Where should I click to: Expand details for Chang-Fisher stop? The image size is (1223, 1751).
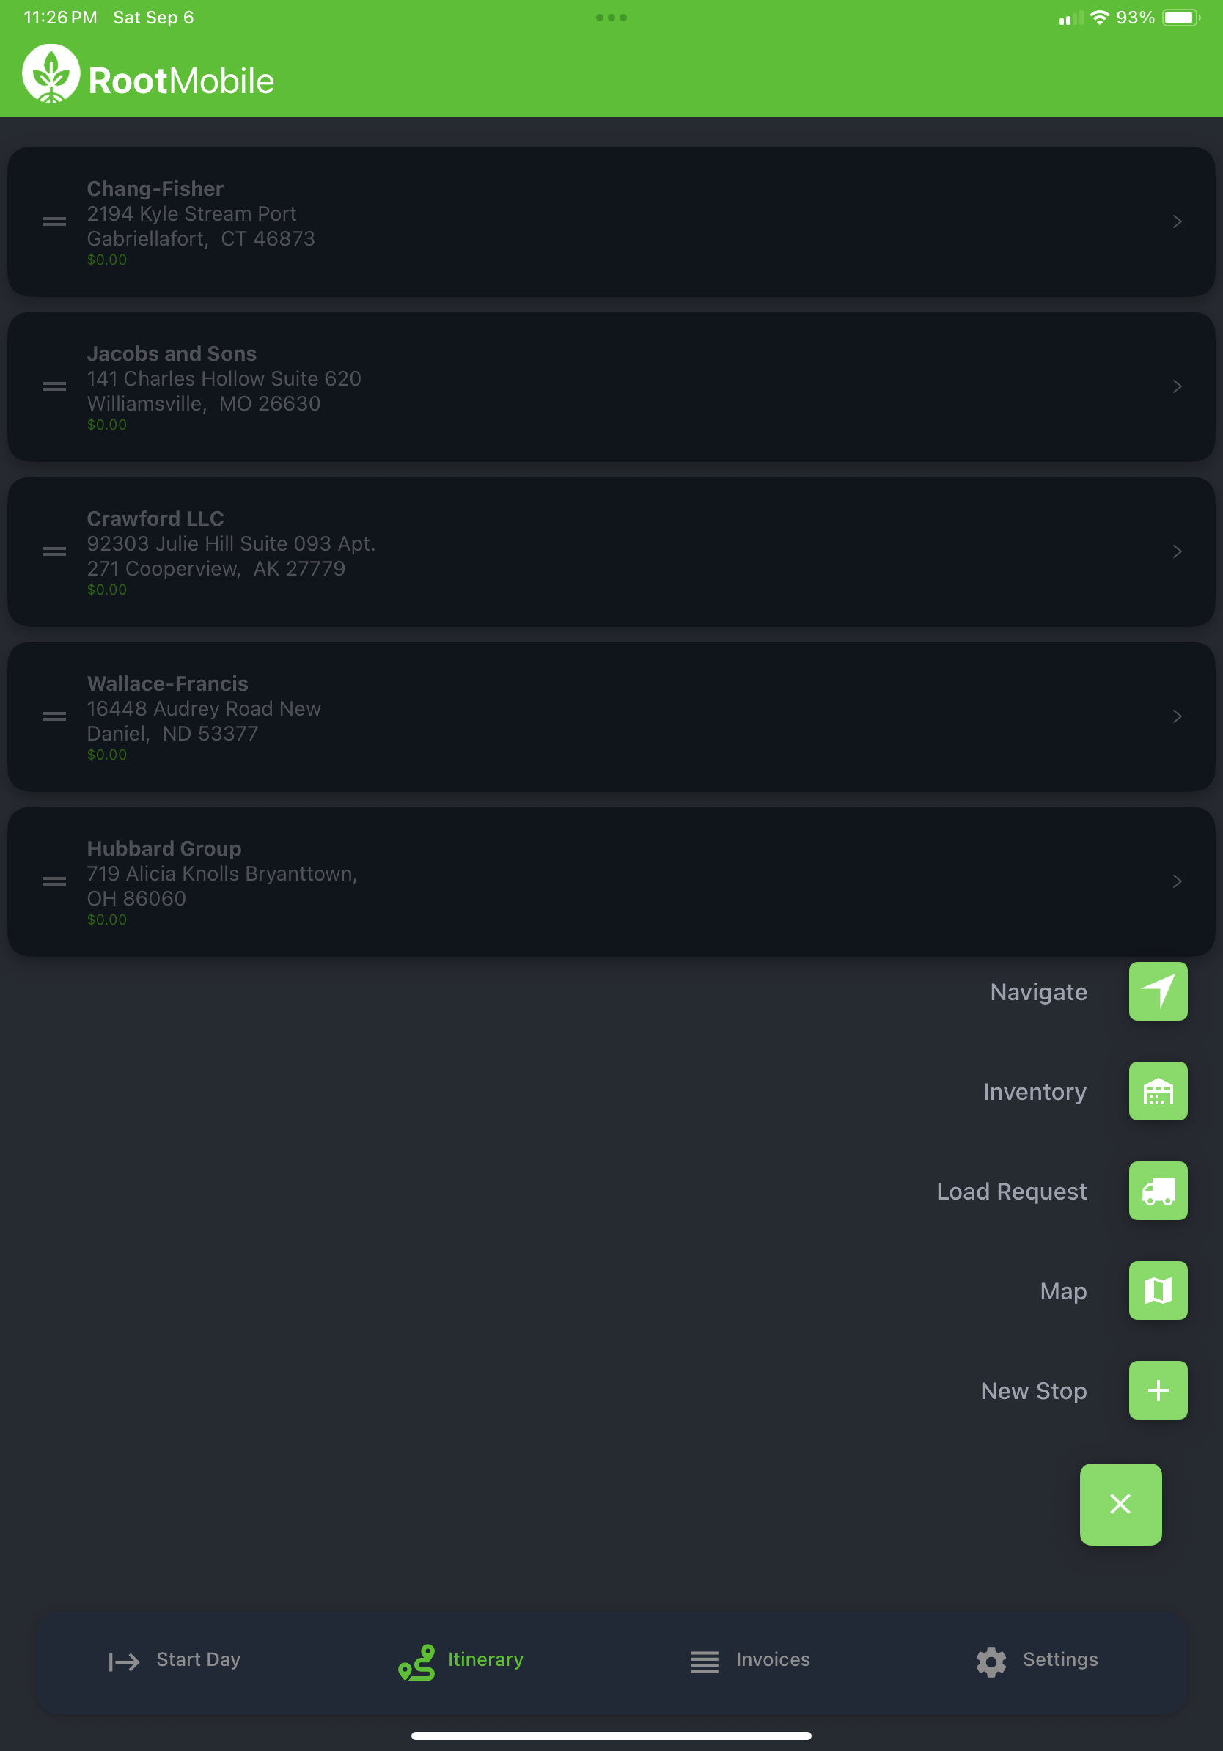tap(1177, 222)
